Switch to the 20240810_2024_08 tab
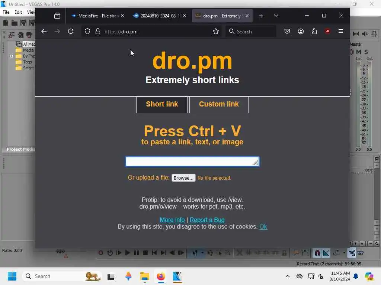This screenshot has width=381, height=285. (158, 16)
